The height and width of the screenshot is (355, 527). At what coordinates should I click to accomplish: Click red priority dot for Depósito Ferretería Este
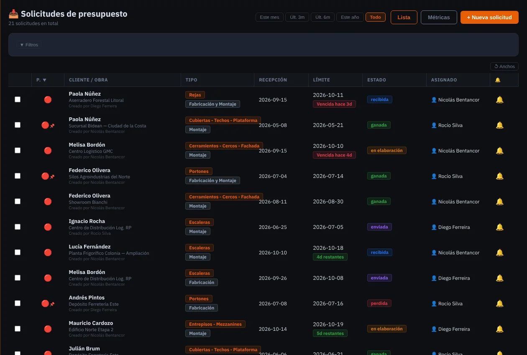tap(45, 304)
